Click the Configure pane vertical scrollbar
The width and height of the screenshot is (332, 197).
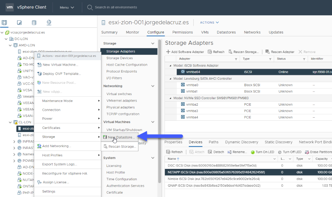click(x=160, y=111)
